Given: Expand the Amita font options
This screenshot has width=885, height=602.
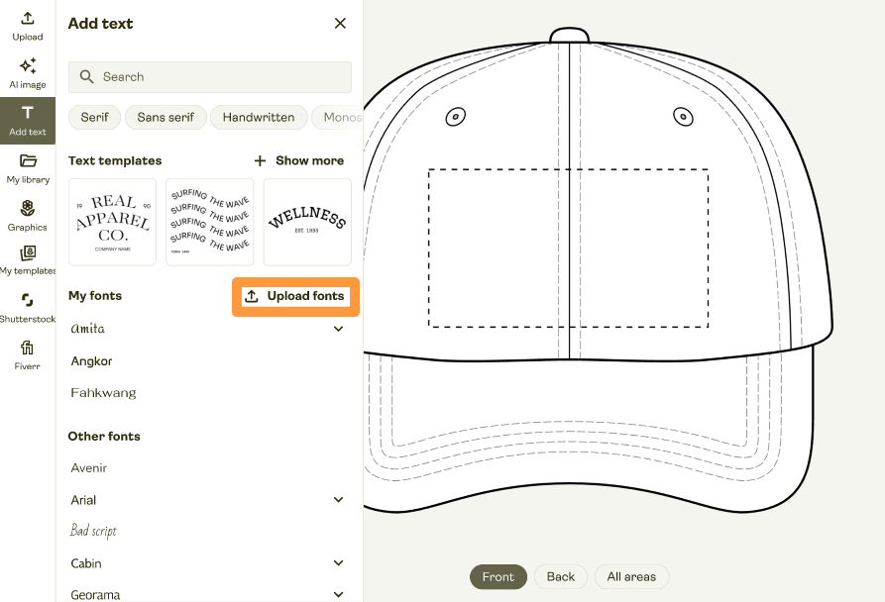Looking at the screenshot, I should click(338, 328).
